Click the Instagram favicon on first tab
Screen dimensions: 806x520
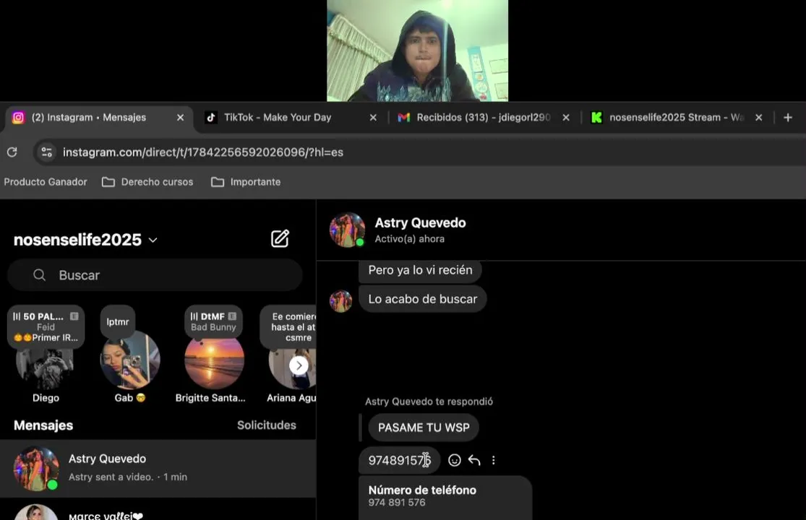pos(19,118)
